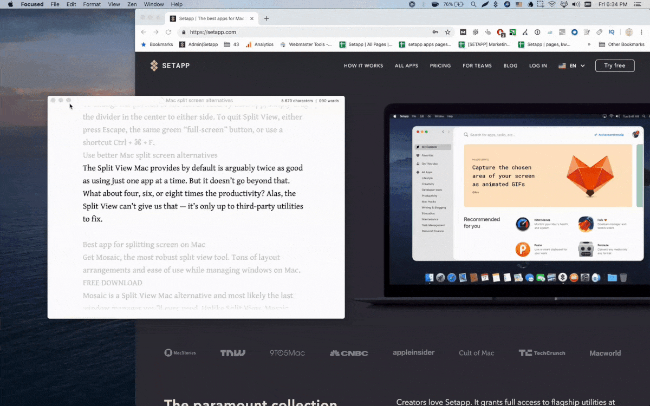Click the IQ extension icon
650x406 pixels.
[612, 32]
